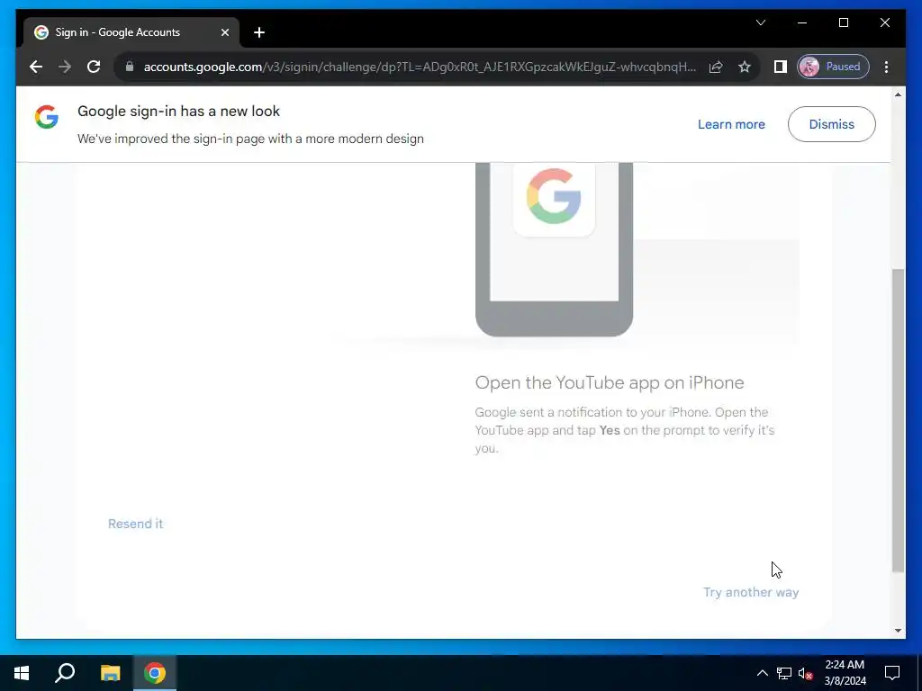Click the address bar URL
This screenshot has width=922, height=691.
[x=420, y=67]
